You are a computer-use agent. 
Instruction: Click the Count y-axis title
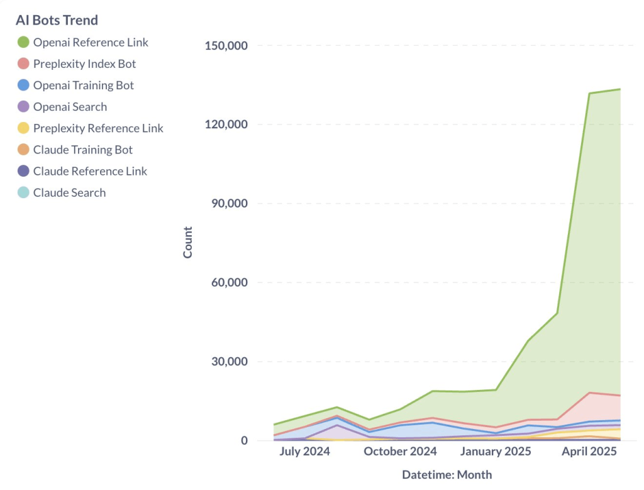coord(188,242)
